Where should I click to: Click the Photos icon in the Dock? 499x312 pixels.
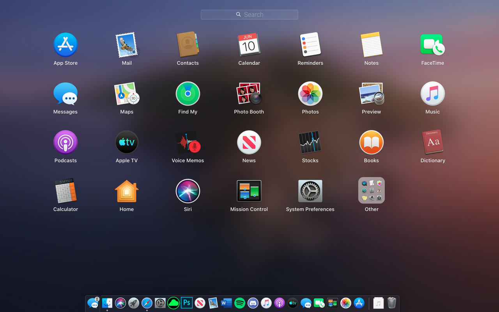pos(346,303)
